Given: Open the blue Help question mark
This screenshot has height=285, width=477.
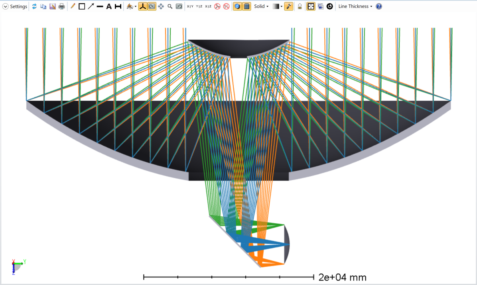Looking at the screenshot, I should point(379,6).
